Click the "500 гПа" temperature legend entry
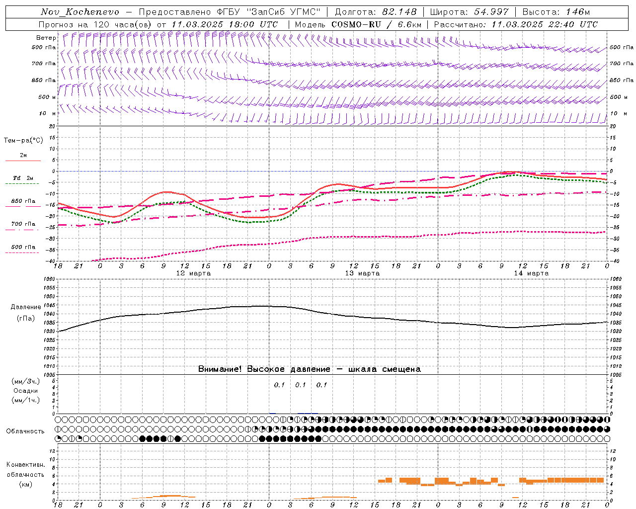 click(23, 247)
